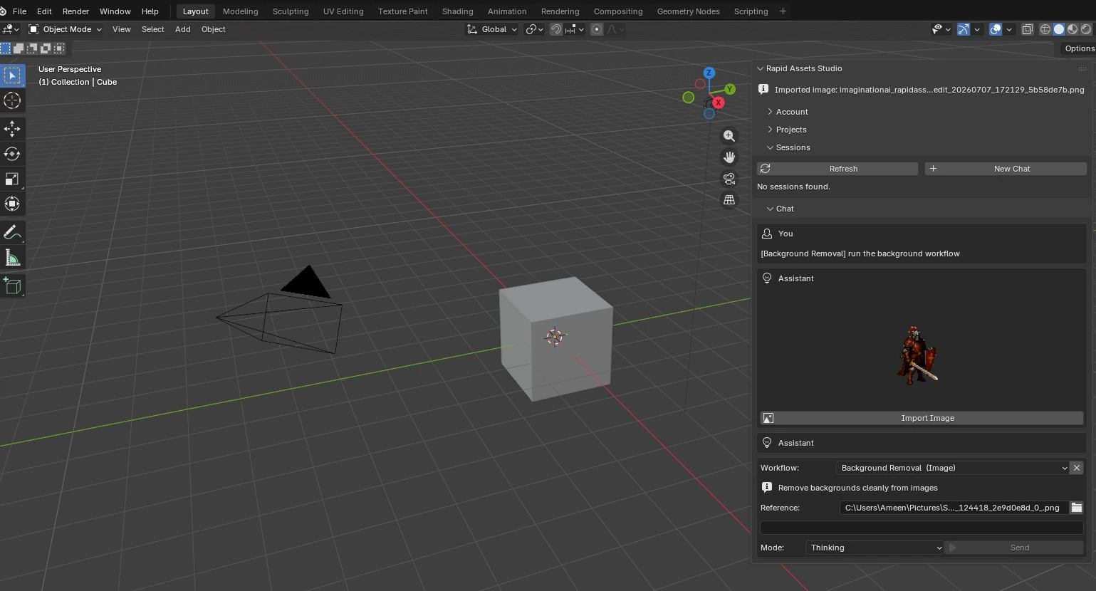Switch to Wireframe viewport shading

coord(1045,29)
